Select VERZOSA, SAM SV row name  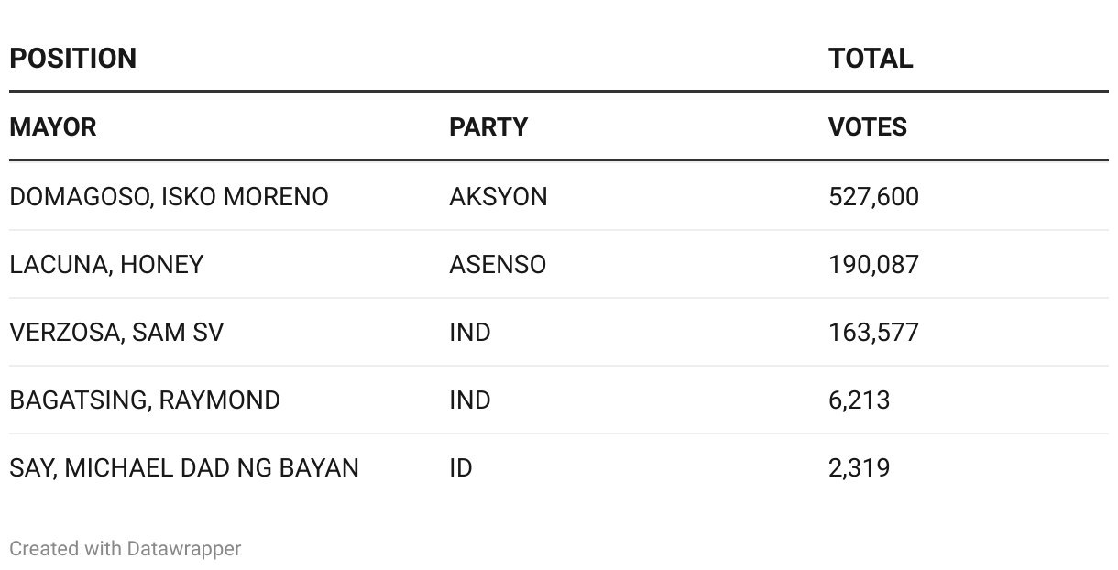116,333
